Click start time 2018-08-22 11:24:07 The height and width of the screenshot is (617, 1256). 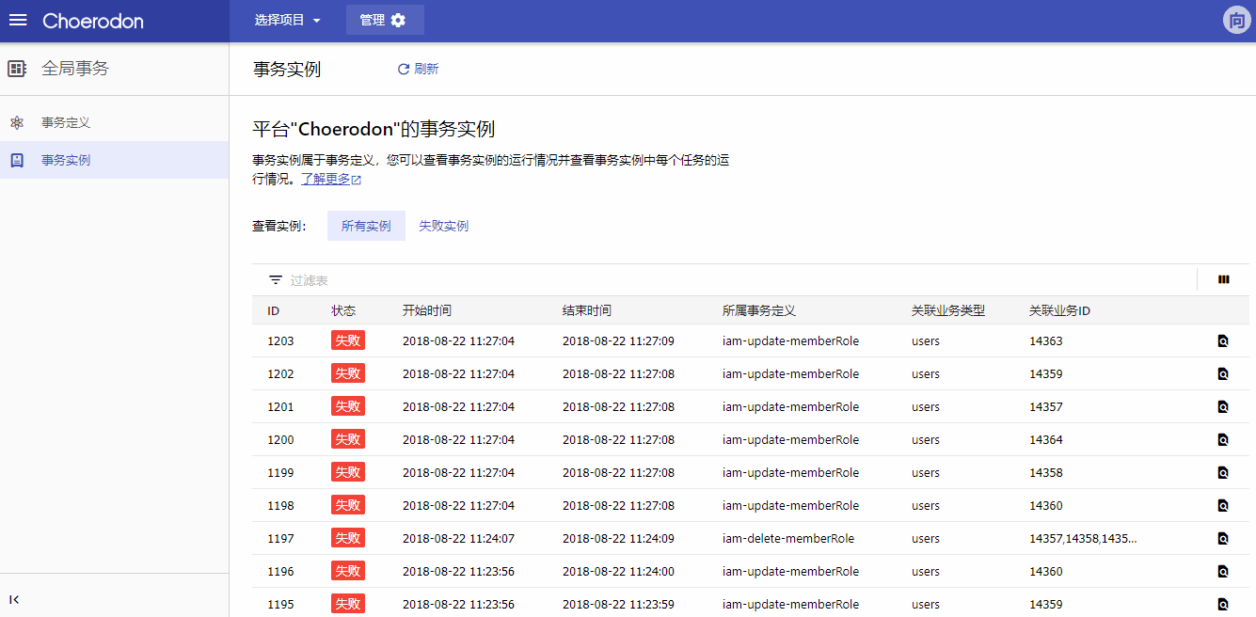click(458, 538)
